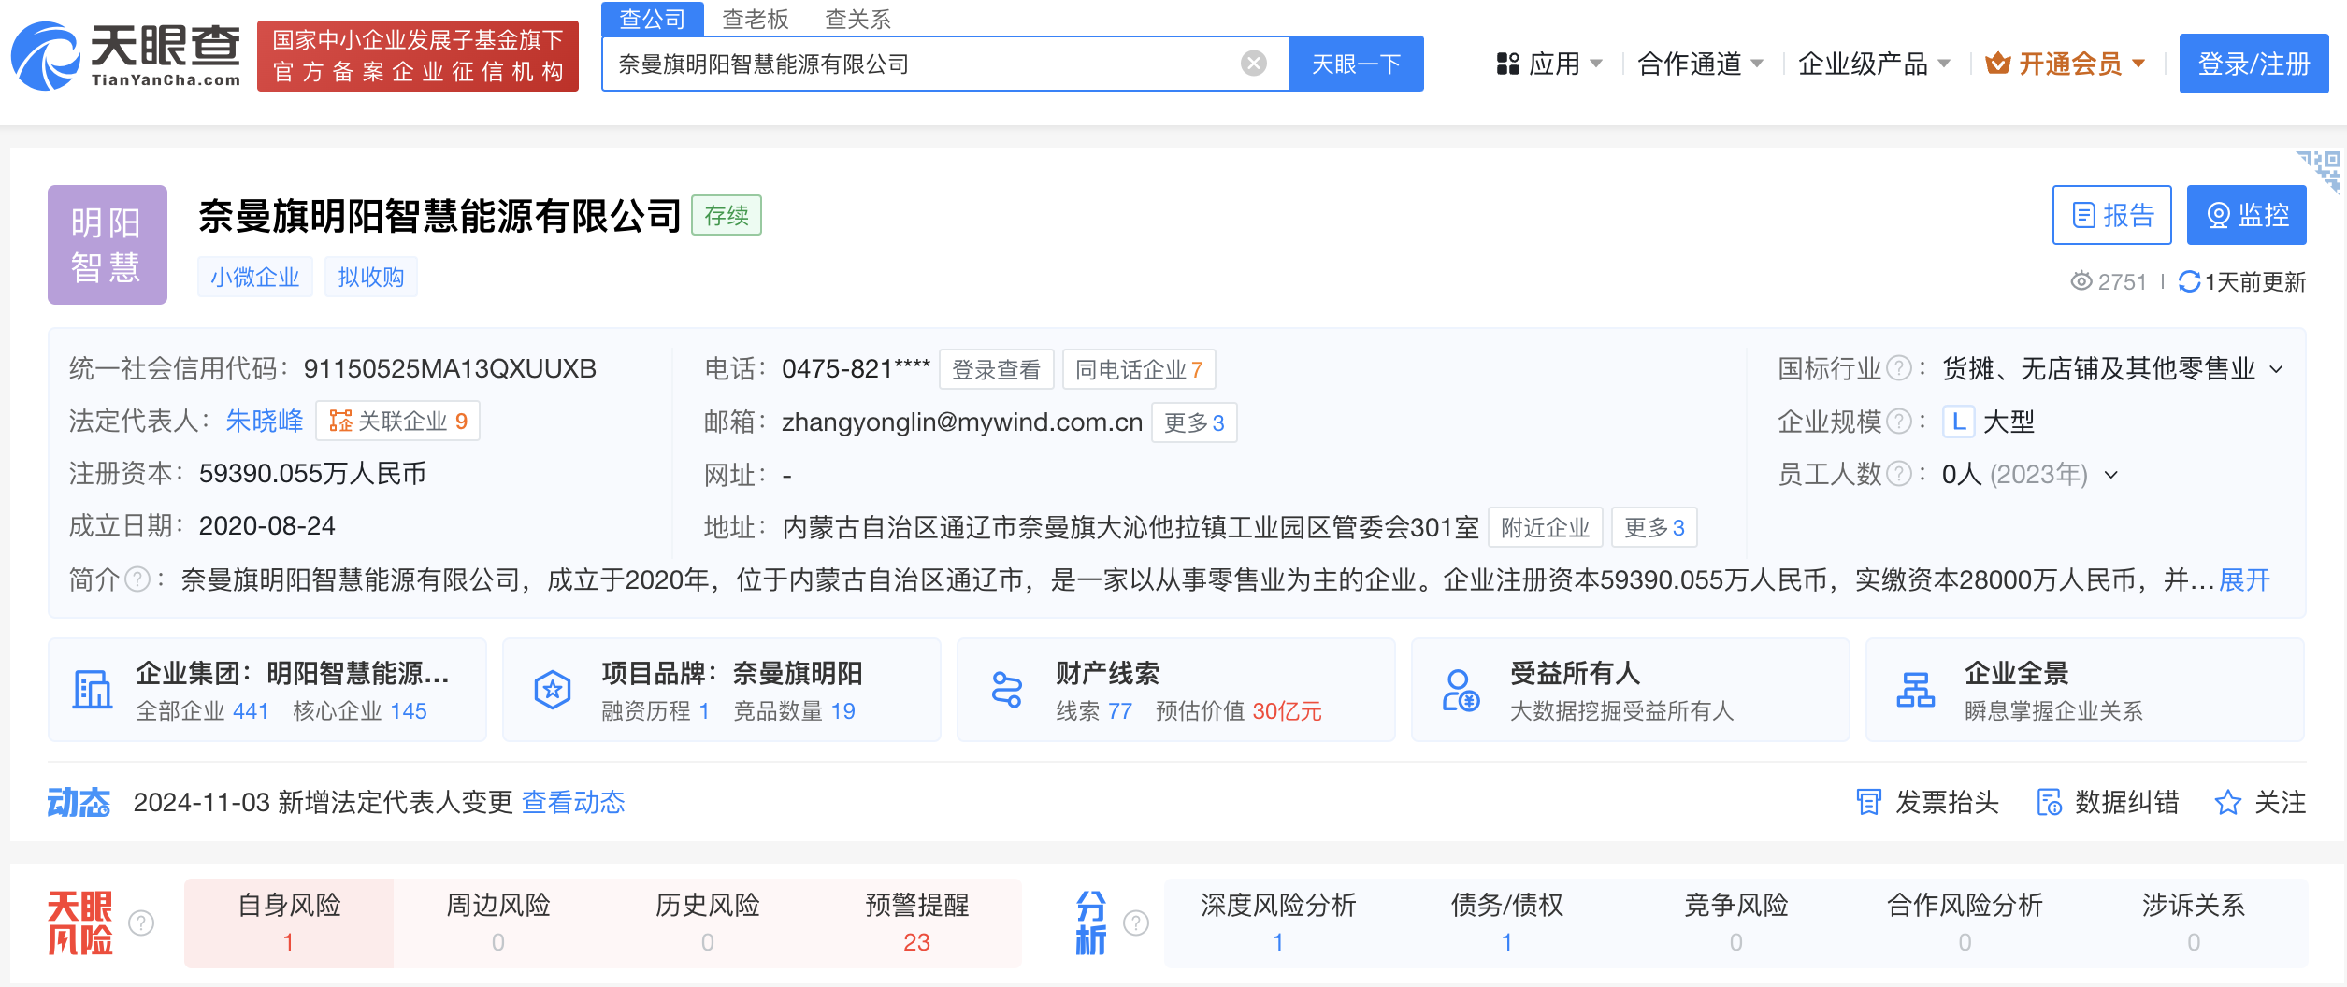Open the QR code in the corner
The height and width of the screenshot is (987, 2347).
pyautogui.click(x=2321, y=170)
